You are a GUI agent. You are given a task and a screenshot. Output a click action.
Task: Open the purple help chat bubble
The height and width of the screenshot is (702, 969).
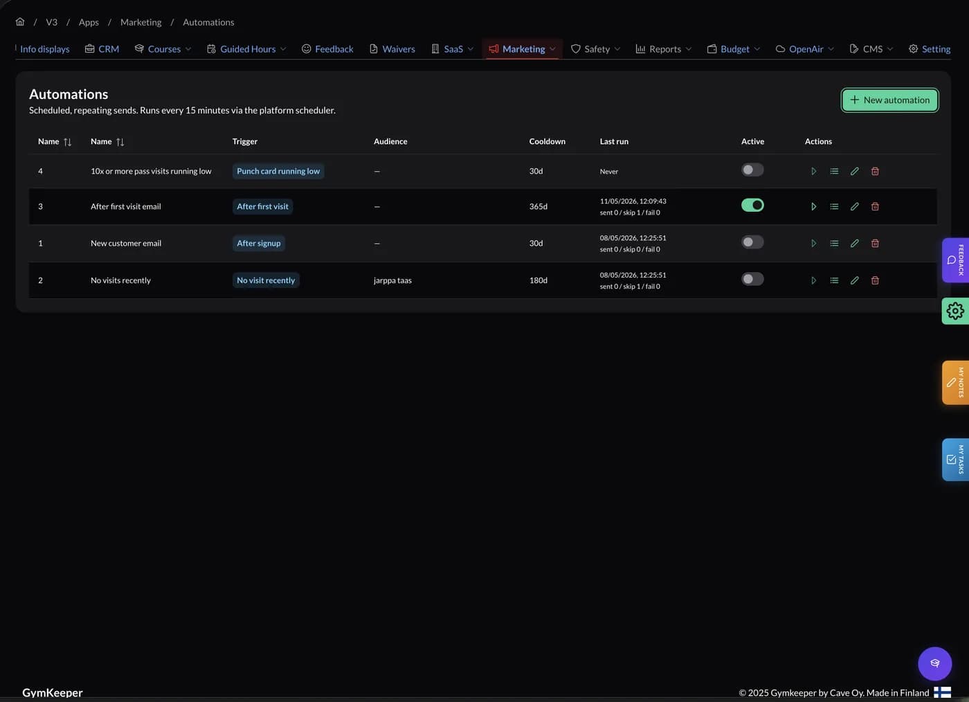coord(934,663)
